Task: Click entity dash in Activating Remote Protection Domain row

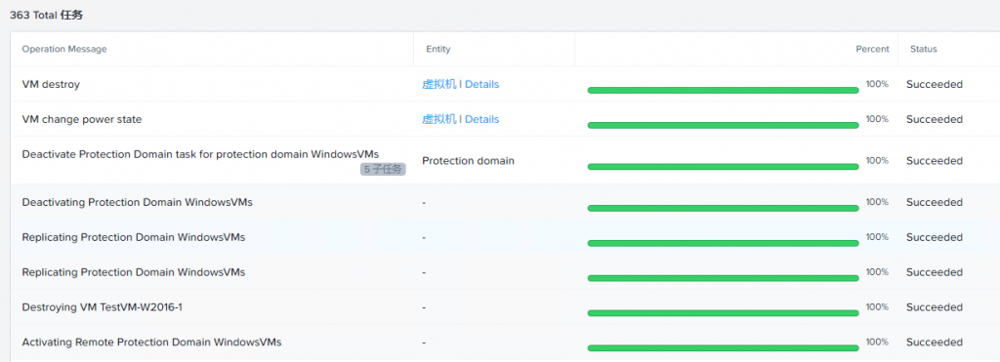Action: point(424,342)
